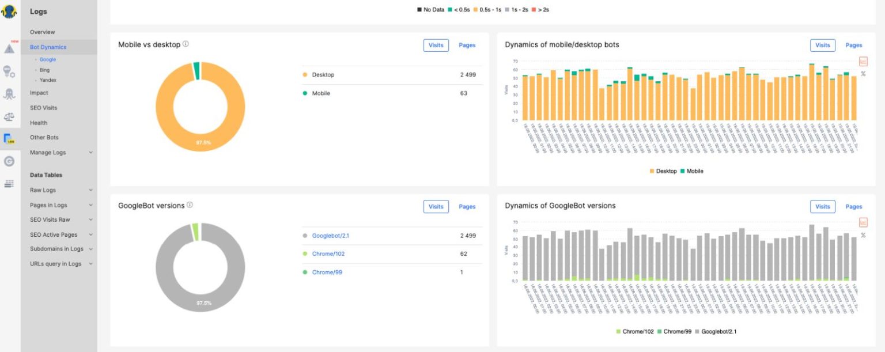Open the JetOctopus home via octopus logo
Viewport: 885px width, 352px height.
[10, 12]
